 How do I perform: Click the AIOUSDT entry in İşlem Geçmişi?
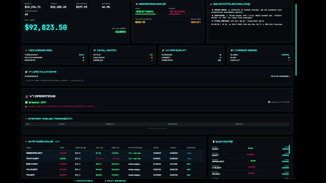coord(251,173)
